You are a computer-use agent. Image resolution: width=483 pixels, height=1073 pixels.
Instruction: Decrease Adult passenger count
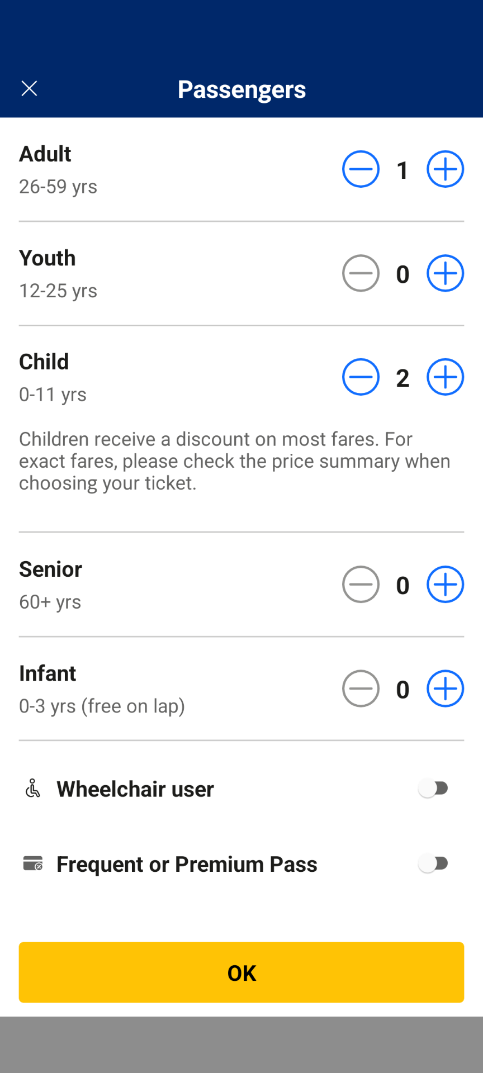tap(361, 169)
